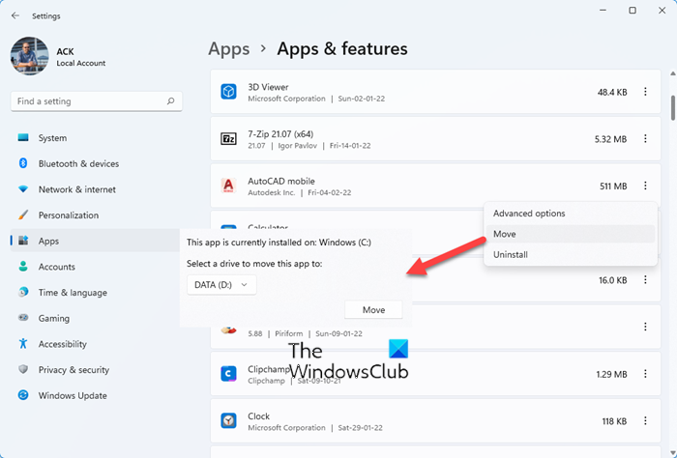The image size is (677, 458).
Task: Click the Find a setting search box
Action: coord(89,100)
